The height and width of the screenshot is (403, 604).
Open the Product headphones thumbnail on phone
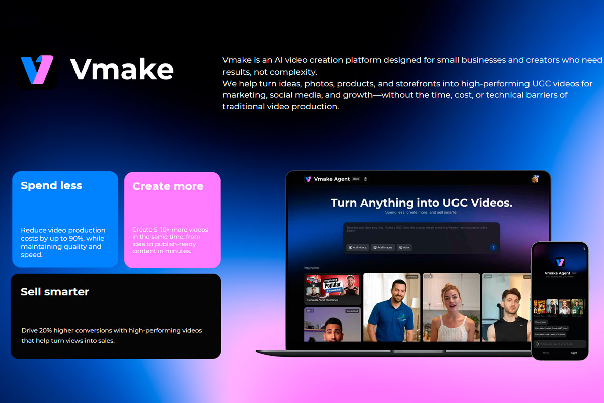564,307
